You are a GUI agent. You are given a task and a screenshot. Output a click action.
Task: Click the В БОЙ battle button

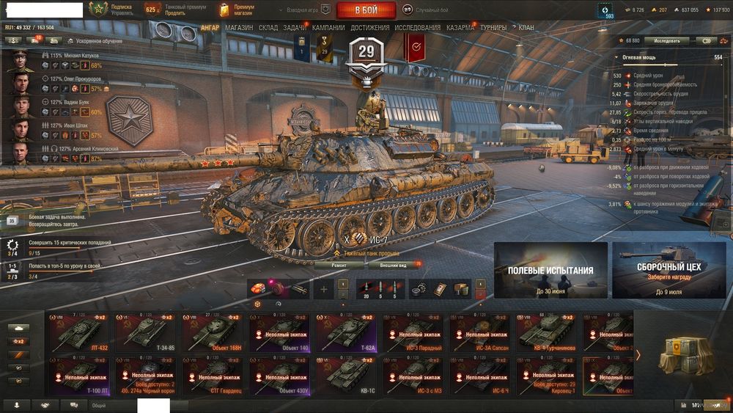pyautogui.click(x=366, y=10)
